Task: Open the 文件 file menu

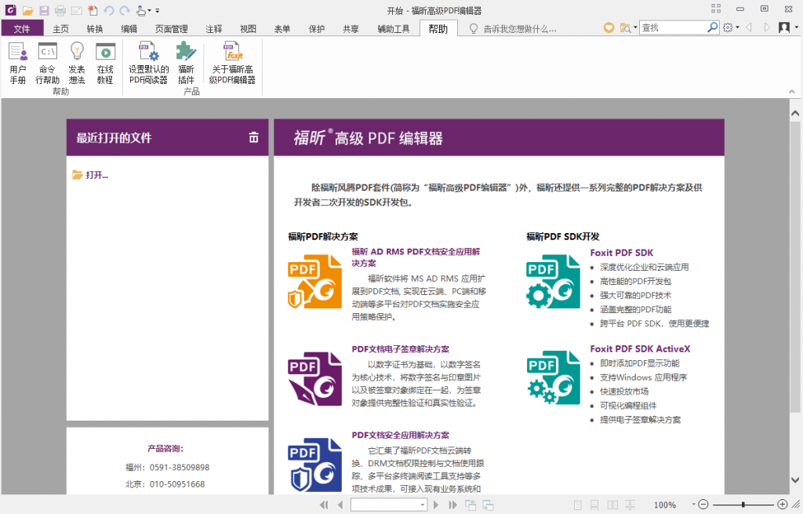Action: pos(22,29)
